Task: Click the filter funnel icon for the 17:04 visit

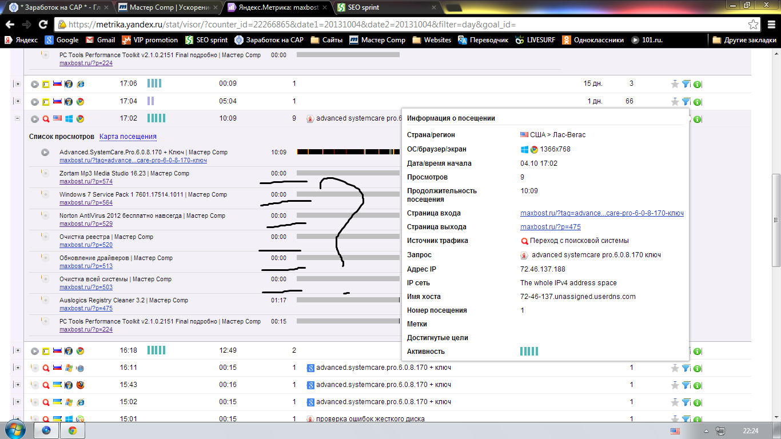Action: [686, 102]
